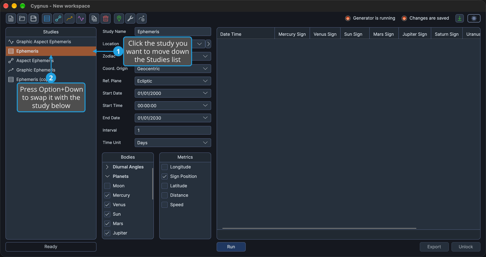Enable the Longitude metric checkbox
Viewport: 486px width, 257px height.
pyautogui.click(x=165, y=167)
